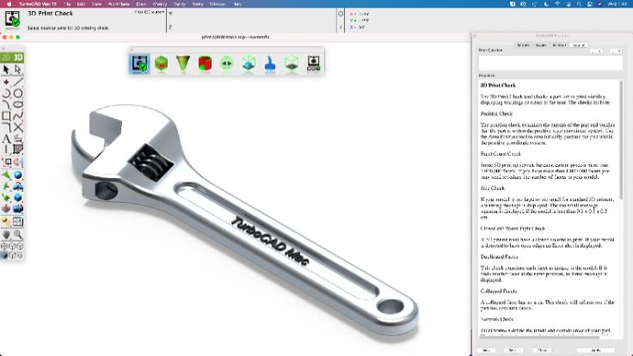This screenshot has height=356, width=633.
Task: Open the WorkPlane menu
Action: pos(119,4)
